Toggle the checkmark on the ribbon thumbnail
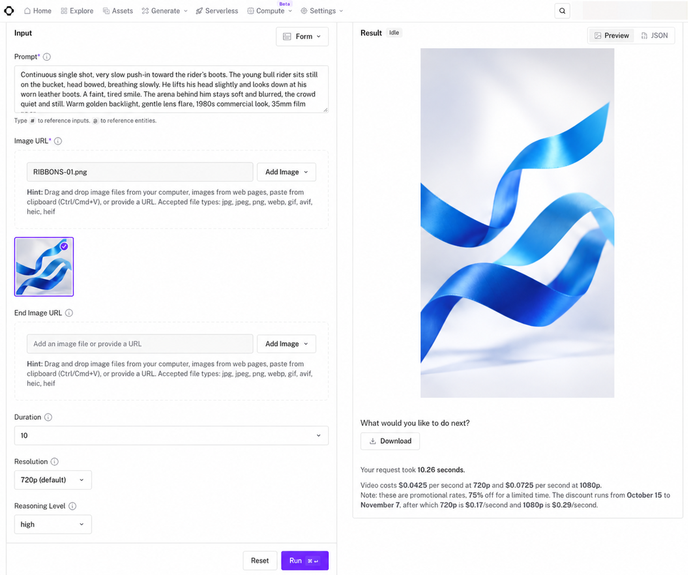The width and height of the screenshot is (688, 575). [x=64, y=246]
